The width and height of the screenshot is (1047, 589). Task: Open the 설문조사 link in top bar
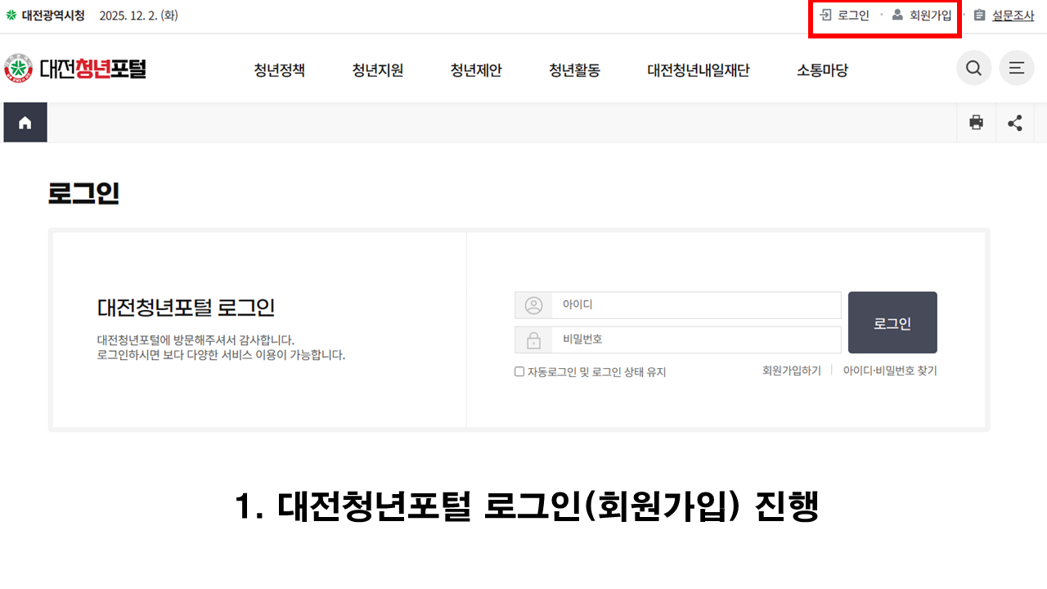[x=1012, y=16]
